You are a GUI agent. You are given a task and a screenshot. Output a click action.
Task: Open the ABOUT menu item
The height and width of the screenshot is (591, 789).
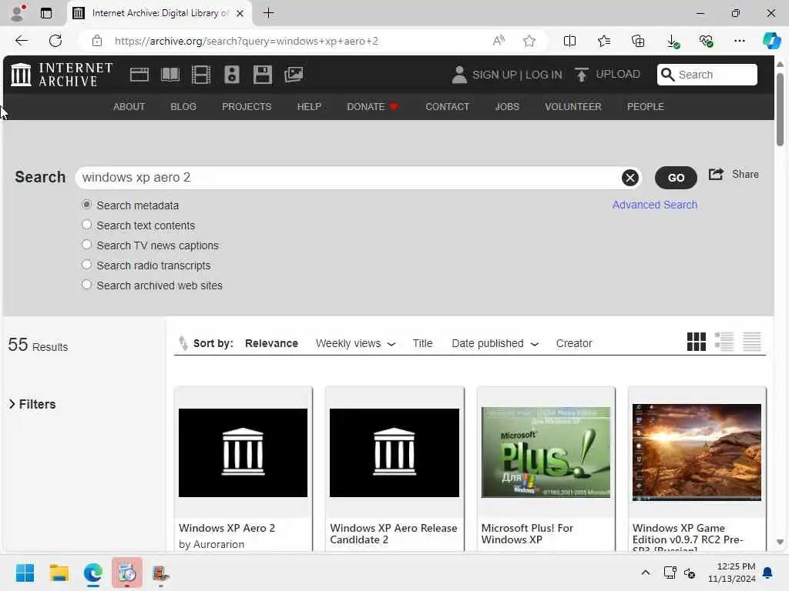129,106
